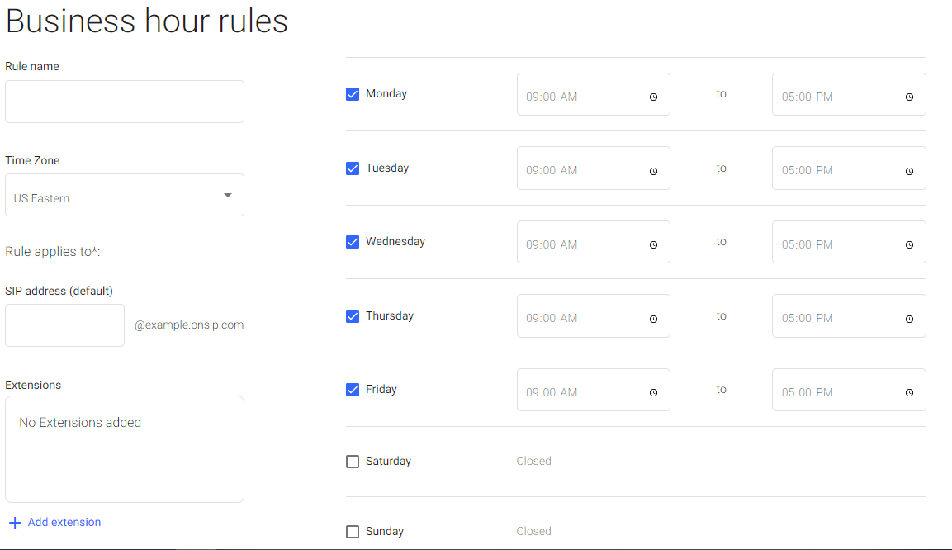Click clock icon in Tuesday start time
952x550 pixels.
[653, 171]
